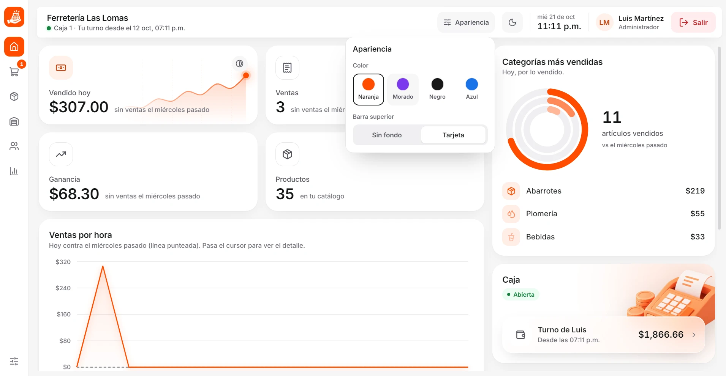This screenshot has width=726, height=376.
Task: Choose the Naranja orange color swatch
Action: click(368, 89)
